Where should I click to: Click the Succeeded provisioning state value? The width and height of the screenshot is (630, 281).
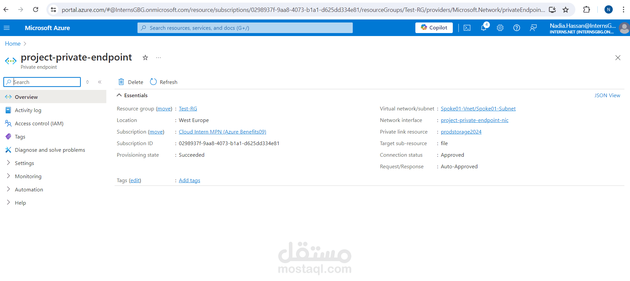tap(191, 155)
